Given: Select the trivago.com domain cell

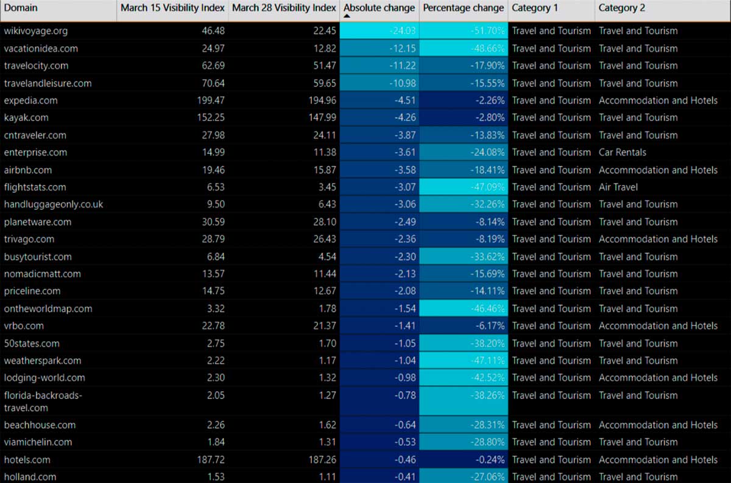Looking at the screenshot, I should pyautogui.click(x=58, y=239).
